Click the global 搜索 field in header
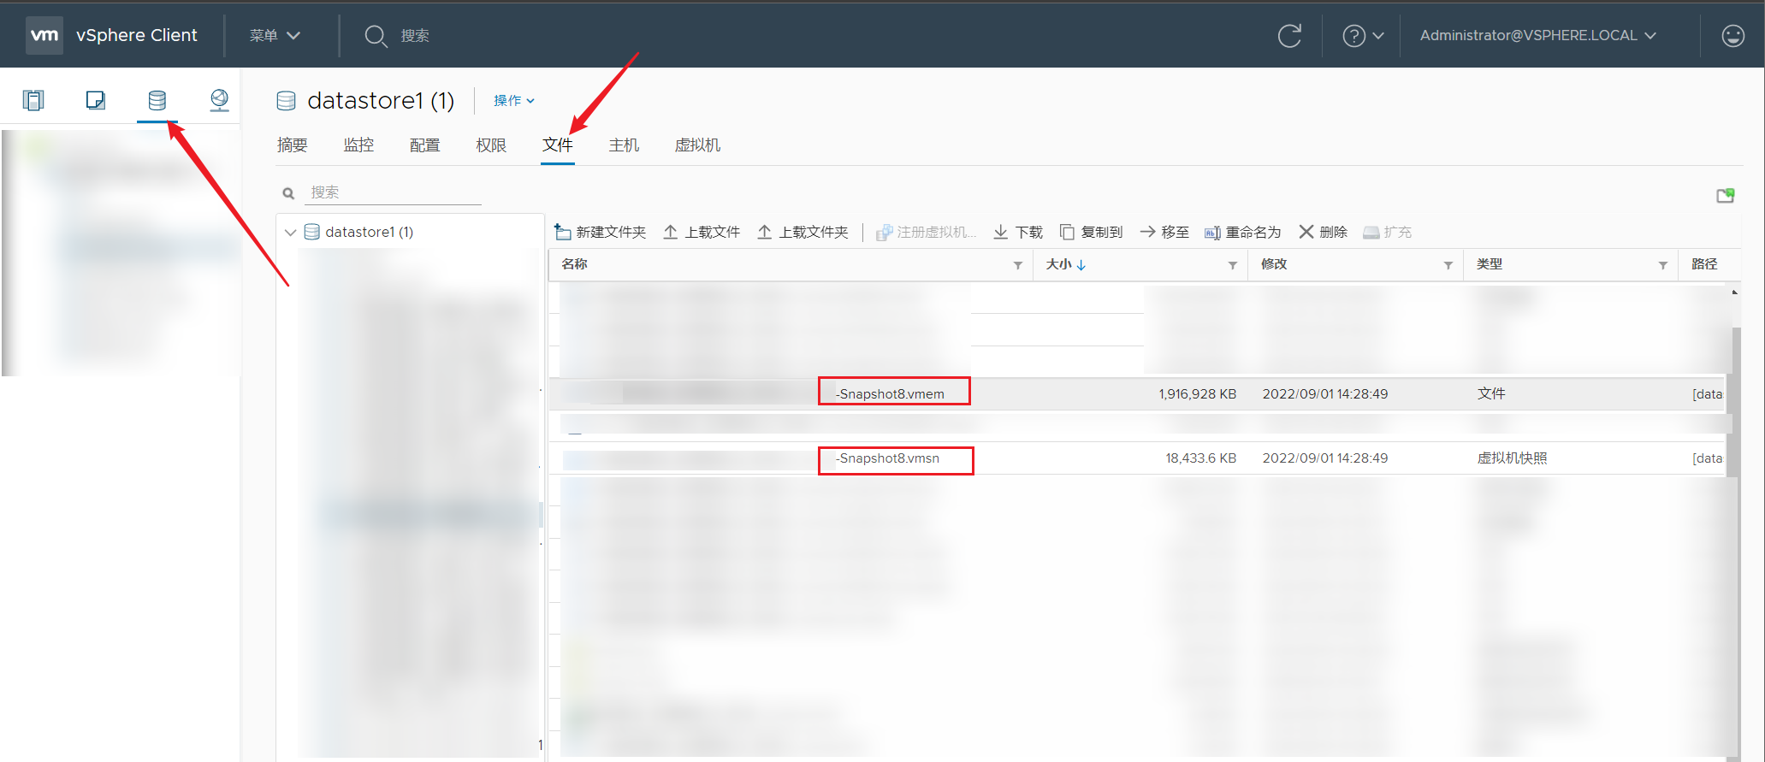1765x762 pixels. pyautogui.click(x=415, y=35)
